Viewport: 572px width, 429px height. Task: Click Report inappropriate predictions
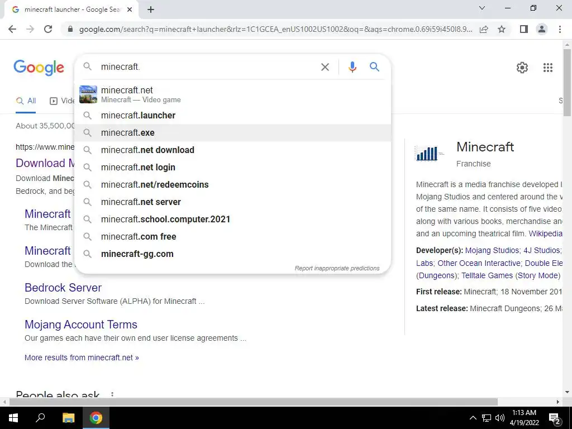(337, 268)
